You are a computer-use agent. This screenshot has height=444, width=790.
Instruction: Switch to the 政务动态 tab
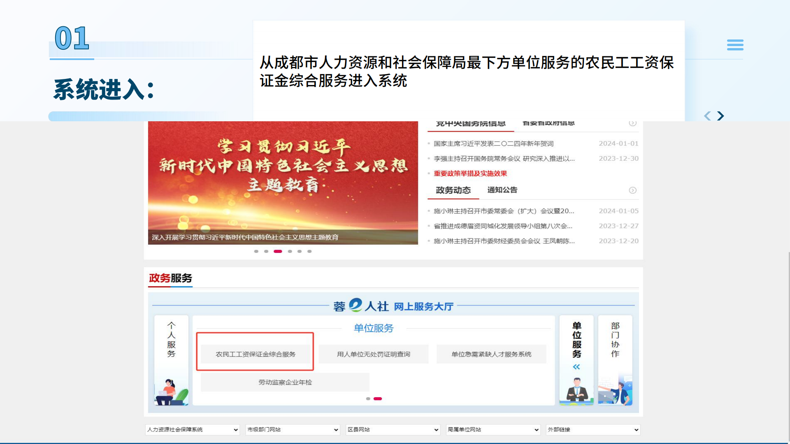pyautogui.click(x=453, y=190)
